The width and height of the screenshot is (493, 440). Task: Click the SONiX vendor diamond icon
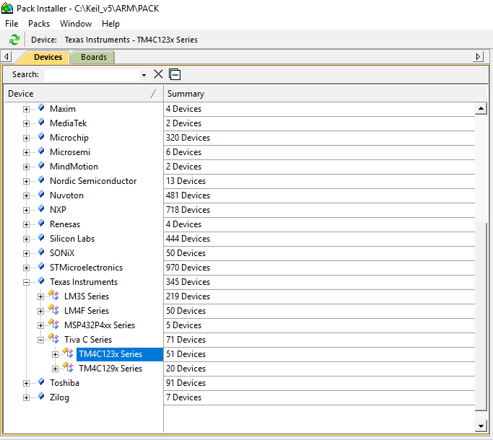coord(41,252)
